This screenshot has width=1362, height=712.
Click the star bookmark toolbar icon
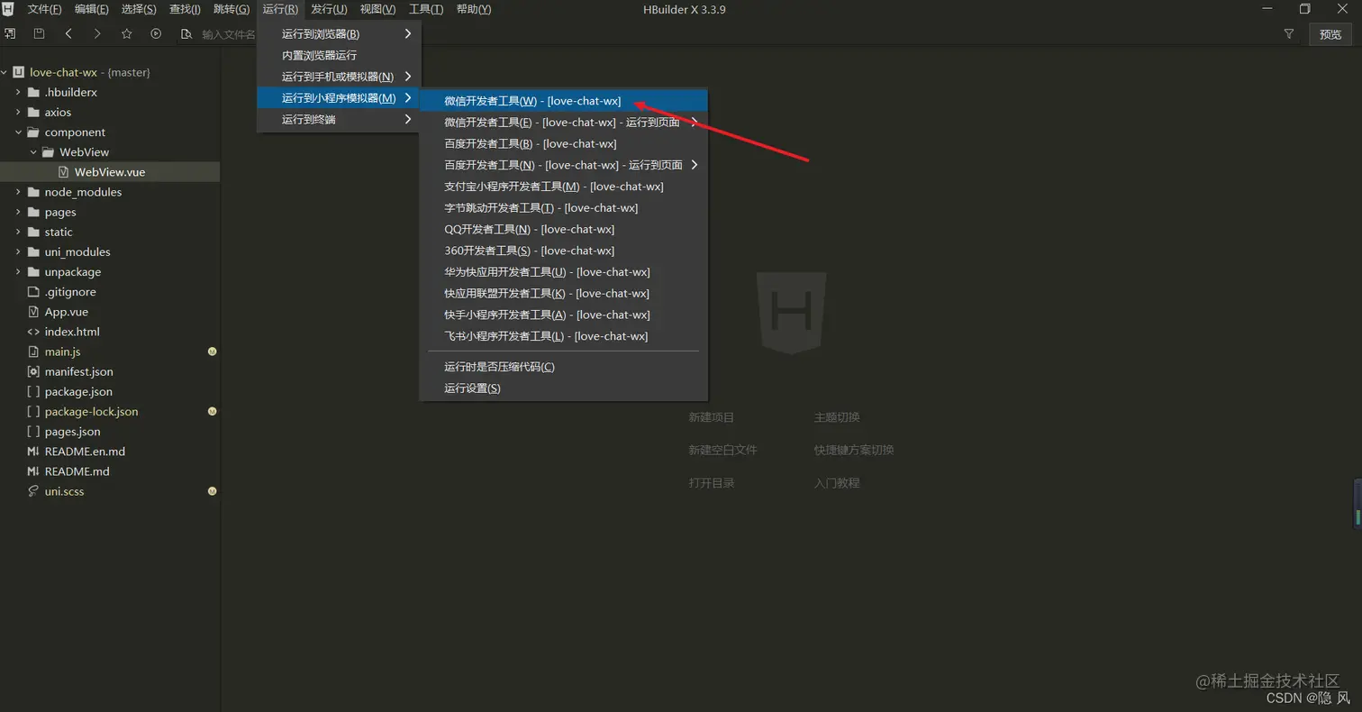127,33
